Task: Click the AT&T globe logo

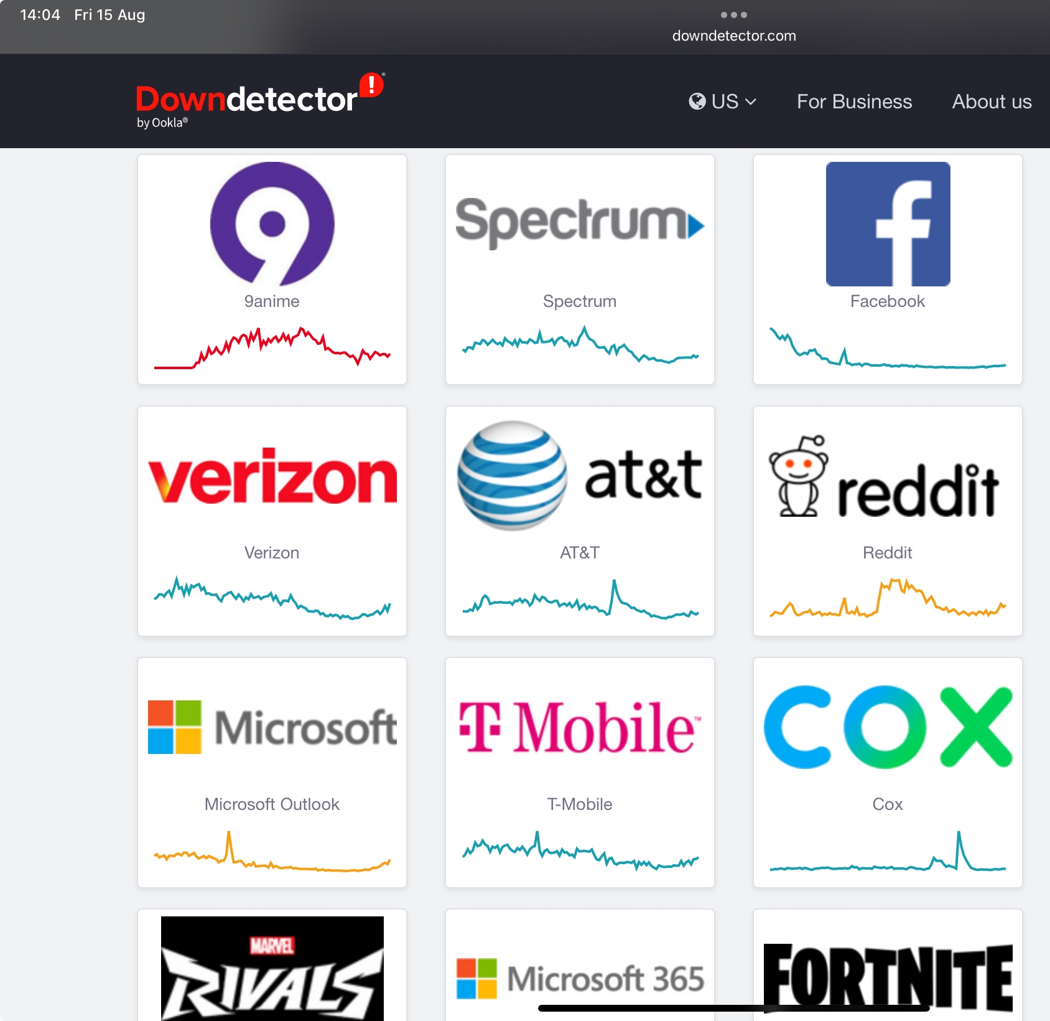Action: click(512, 475)
